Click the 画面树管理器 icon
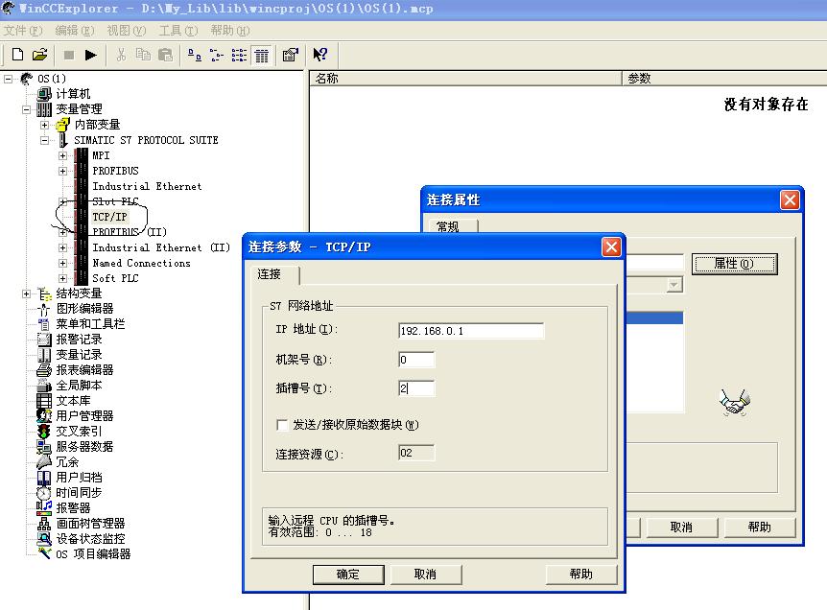 (44, 524)
